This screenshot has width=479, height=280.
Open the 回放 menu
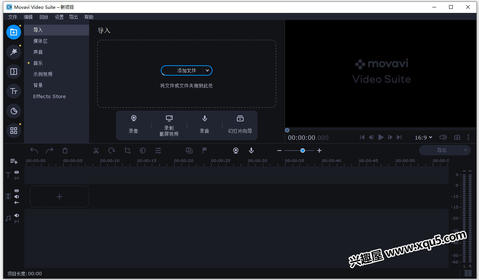[x=44, y=17]
